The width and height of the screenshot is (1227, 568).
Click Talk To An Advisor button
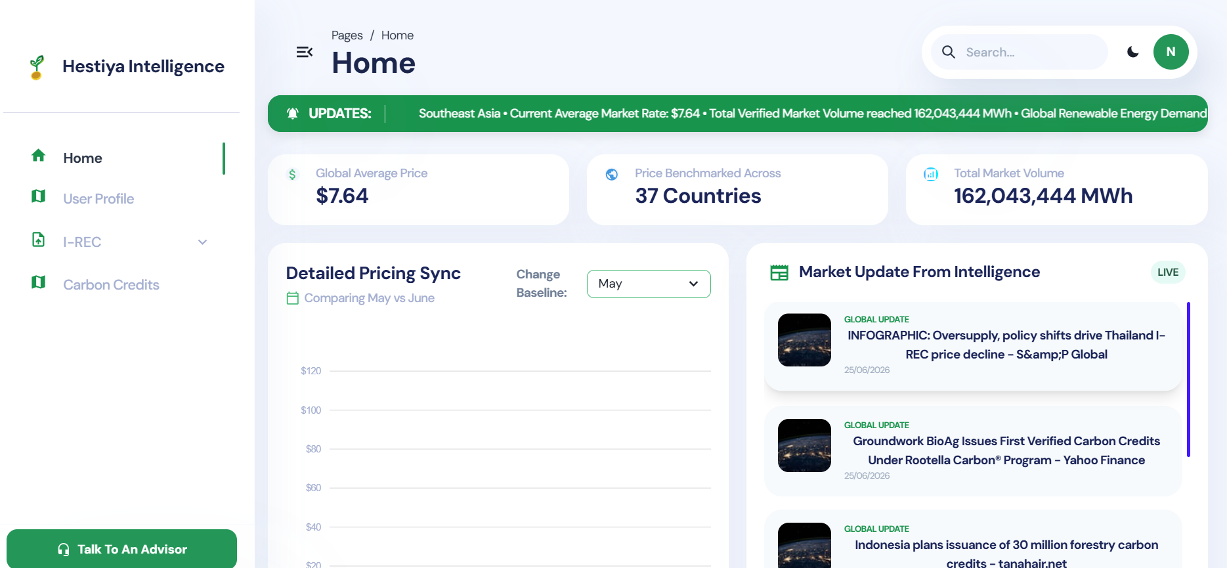(121, 549)
